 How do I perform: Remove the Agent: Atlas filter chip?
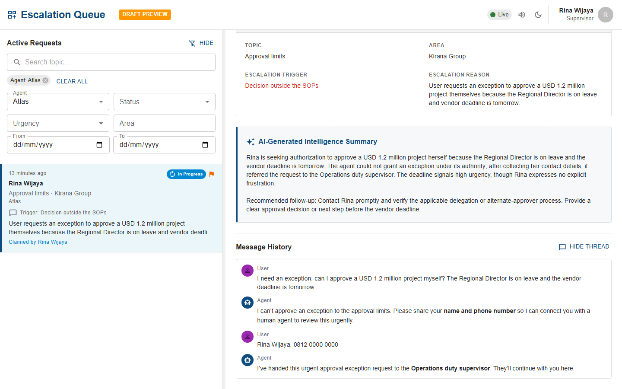coord(45,80)
